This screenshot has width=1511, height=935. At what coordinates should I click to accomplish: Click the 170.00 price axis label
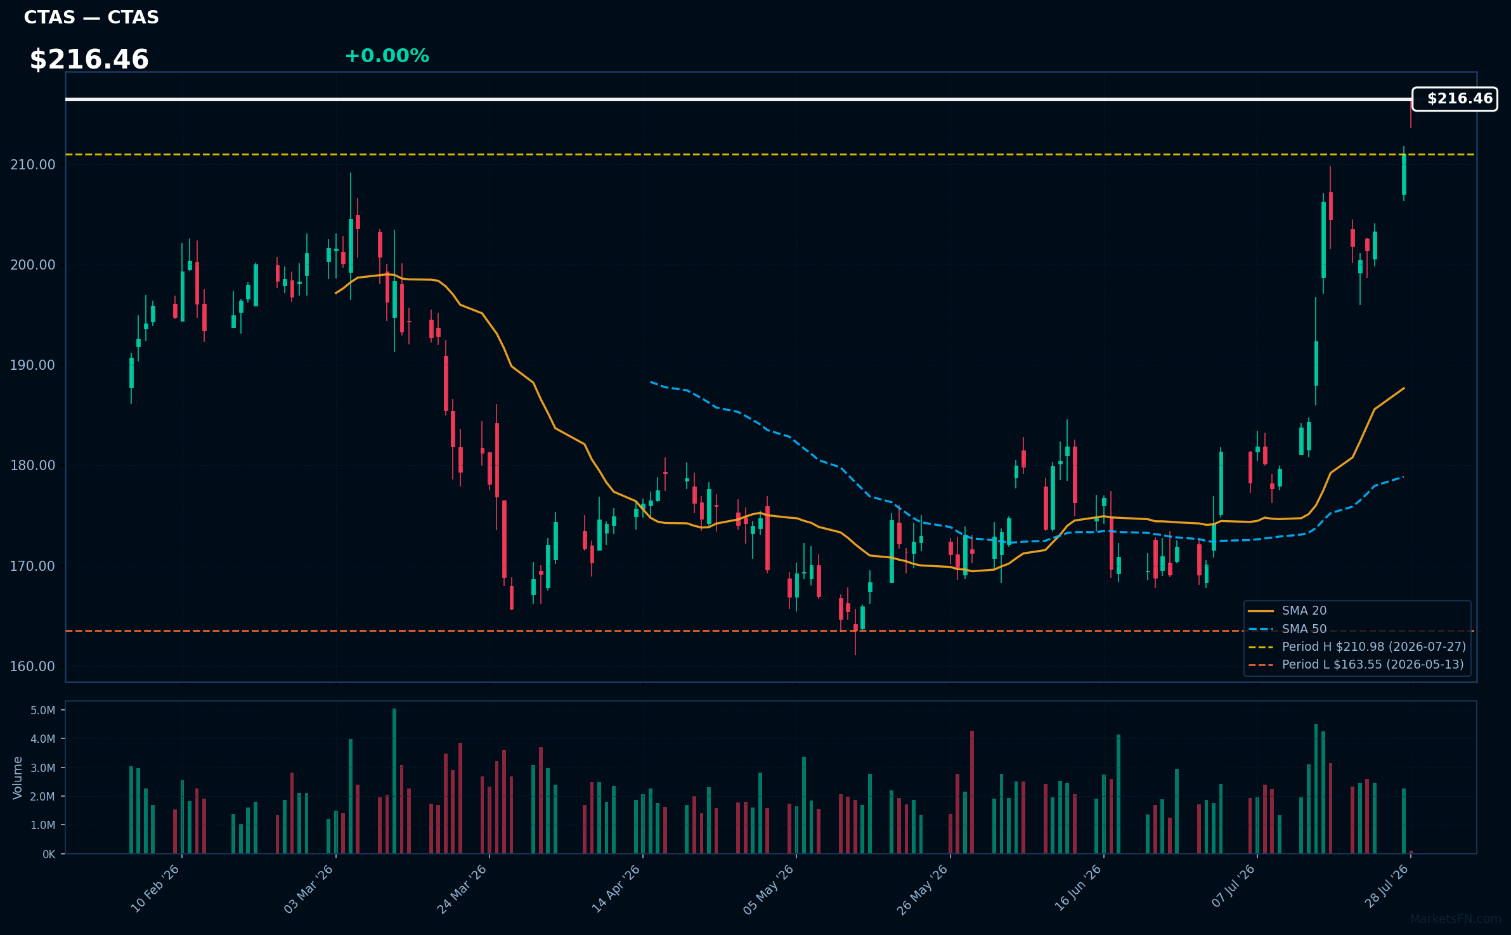click(33, 566)
